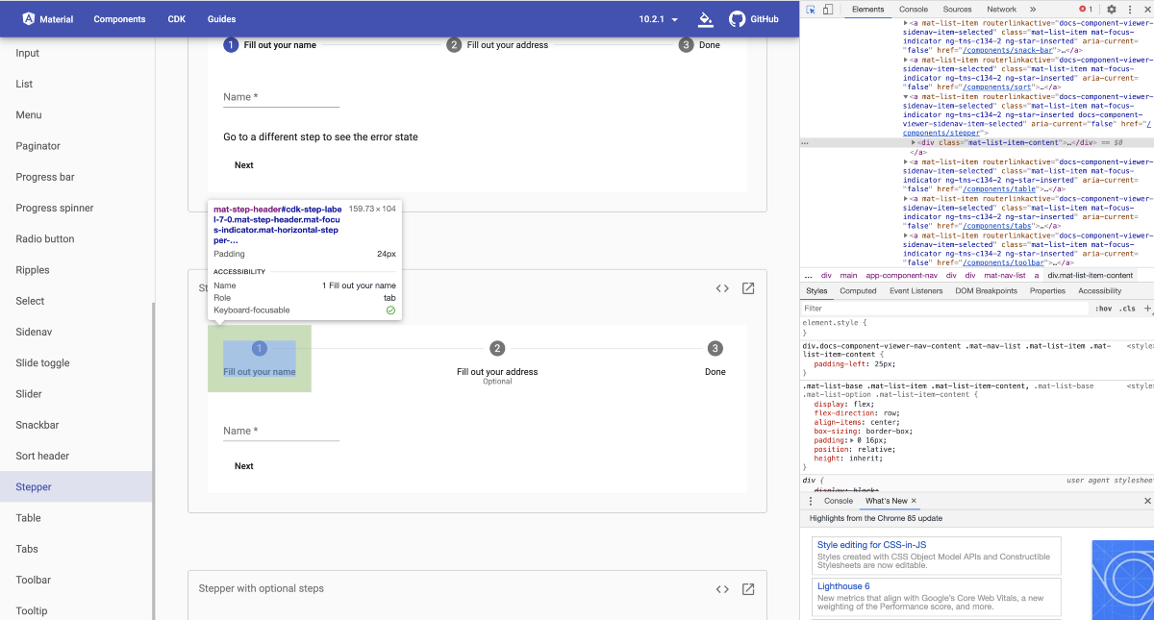
Task: Toggle the device emulation icon in DevTools
Action: (825, 9)
